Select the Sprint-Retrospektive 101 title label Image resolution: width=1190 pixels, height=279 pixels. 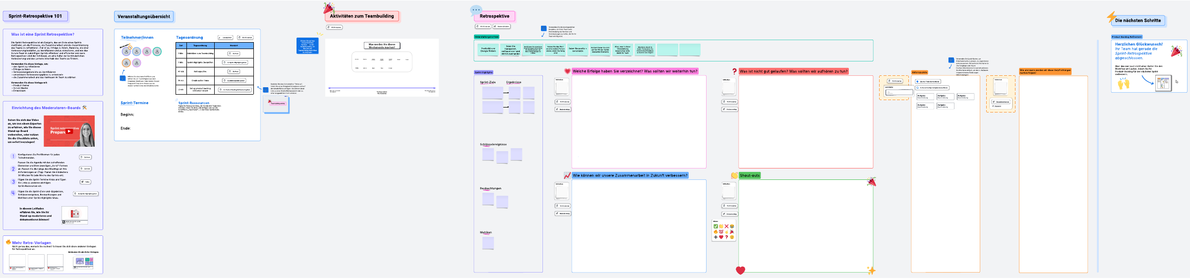[35, 16]
